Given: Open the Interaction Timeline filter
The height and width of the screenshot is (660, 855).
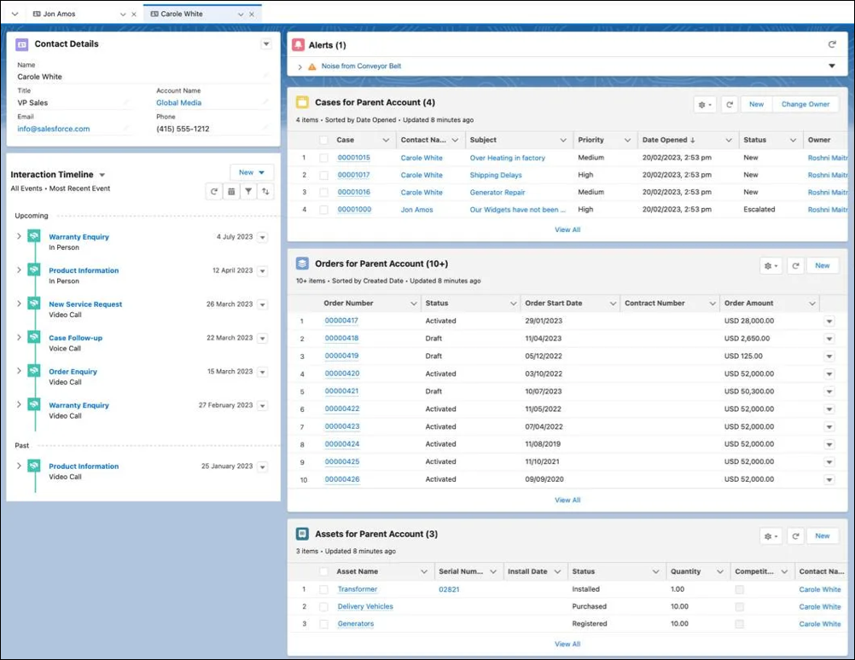Looking at the screenshot, I should 248,191.
